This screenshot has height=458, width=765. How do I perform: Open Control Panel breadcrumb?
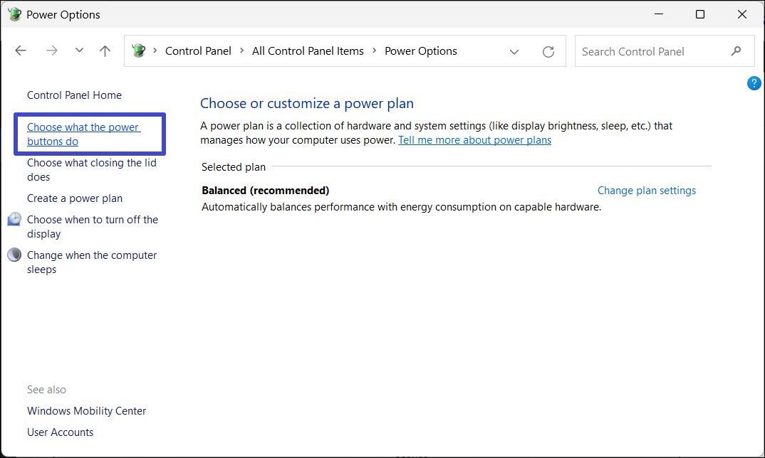pos(198,50)
